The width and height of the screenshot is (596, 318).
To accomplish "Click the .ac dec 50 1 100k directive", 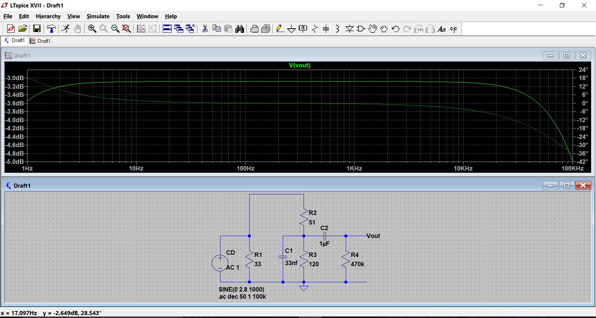I will click(242, 296).
